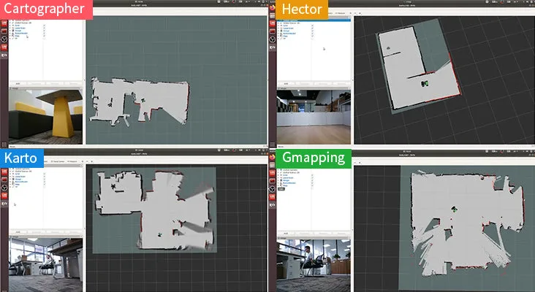This screenshot has width=535, height=292.
Task: Toggle the Grid checkbox in Cartographer panel
Action: pos(45,26)
